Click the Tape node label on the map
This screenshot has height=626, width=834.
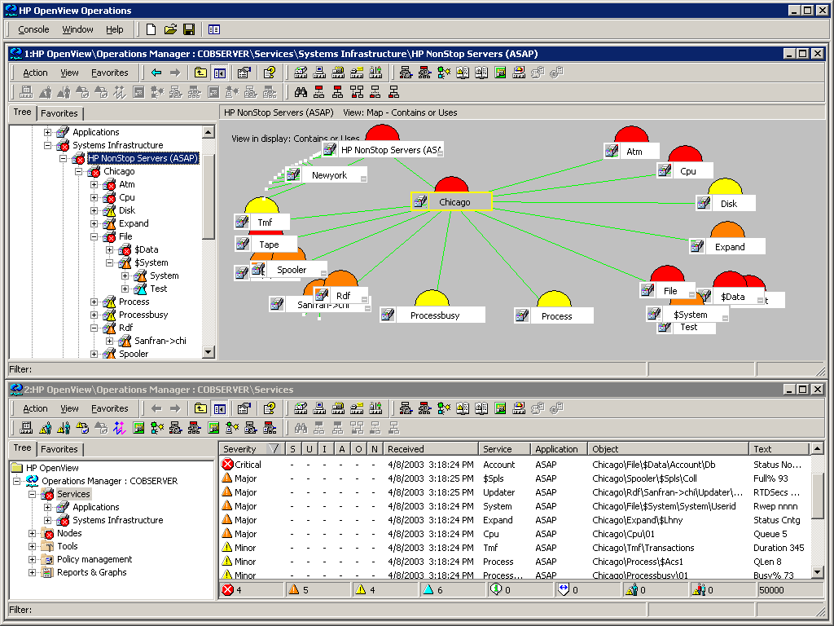coord(269,245)
